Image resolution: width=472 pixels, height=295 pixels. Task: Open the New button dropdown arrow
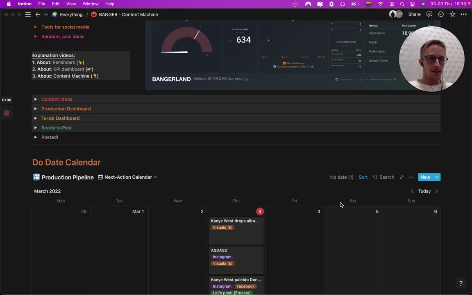coord(437,177)
